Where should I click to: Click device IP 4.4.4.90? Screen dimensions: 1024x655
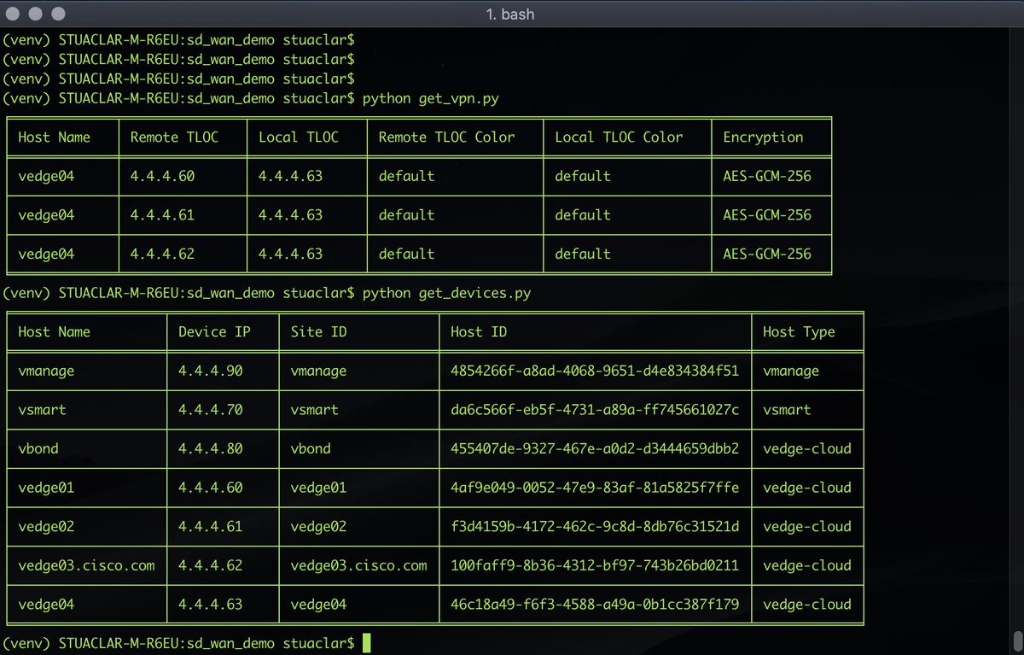click(210, 371)
